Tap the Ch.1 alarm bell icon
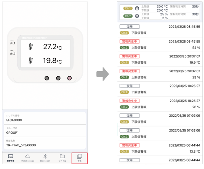This screenshot has height=169, width=204. point(137,9)
